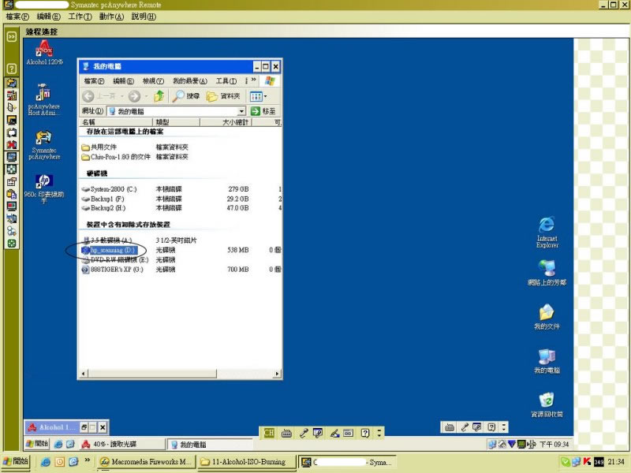Click the keyboard icon on the olive language bar

[x=286, y=433]
